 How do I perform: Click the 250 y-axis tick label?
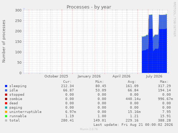coord(18,21)
